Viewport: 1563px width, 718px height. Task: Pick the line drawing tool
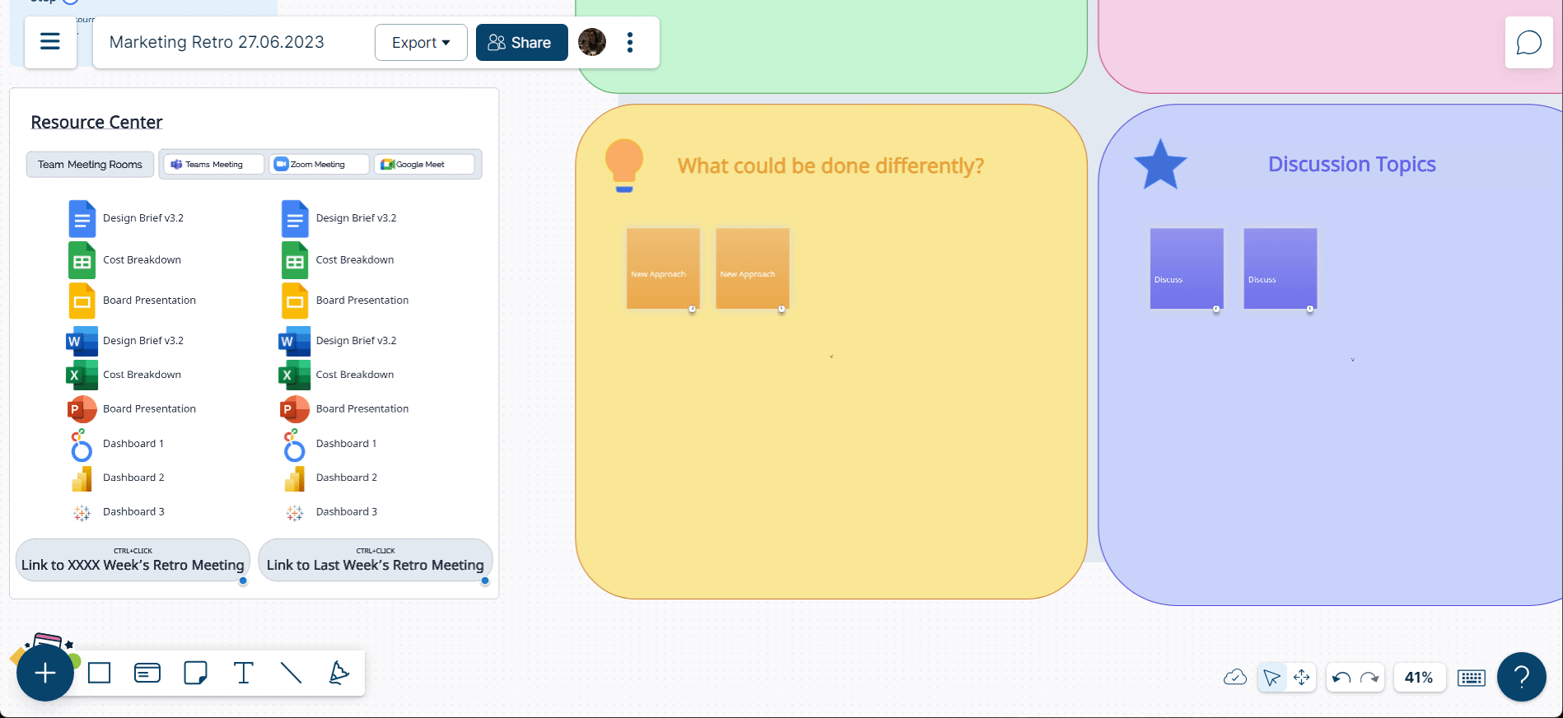click(291, 674)
